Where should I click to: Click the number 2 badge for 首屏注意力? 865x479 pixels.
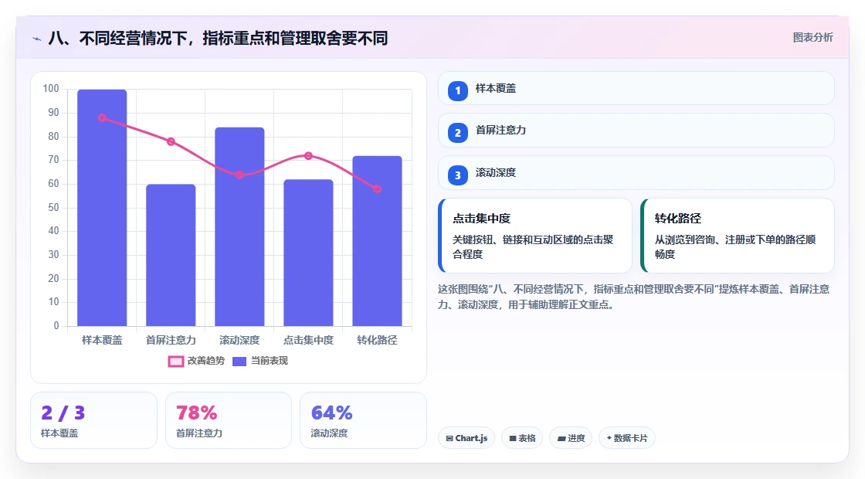pyautogui.click(x=457, y=132)
